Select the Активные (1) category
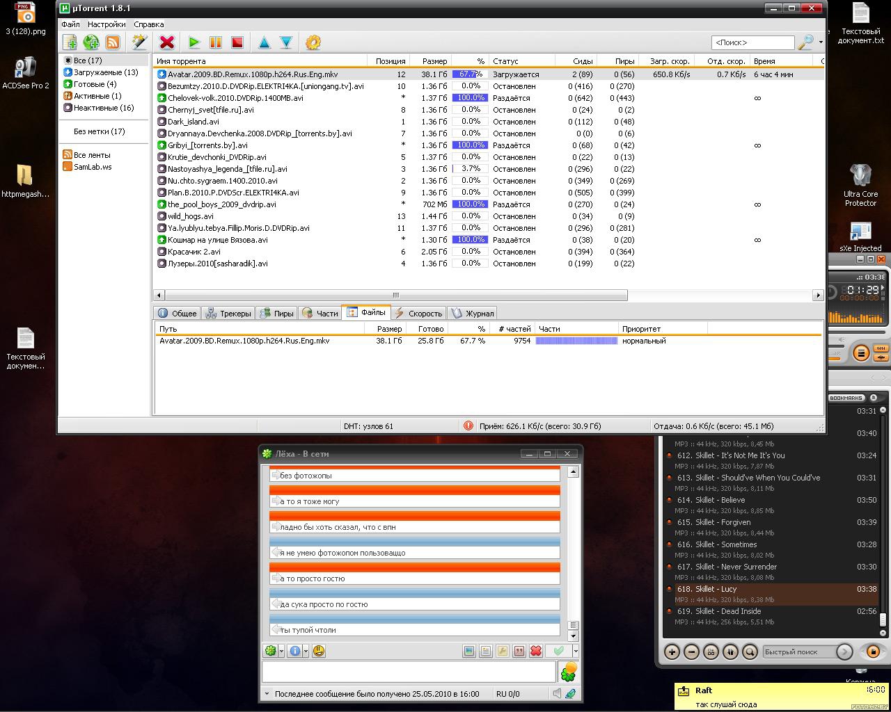 92,96
